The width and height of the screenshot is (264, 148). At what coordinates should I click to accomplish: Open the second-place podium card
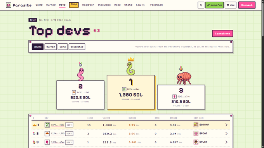[x=80, y=95]
